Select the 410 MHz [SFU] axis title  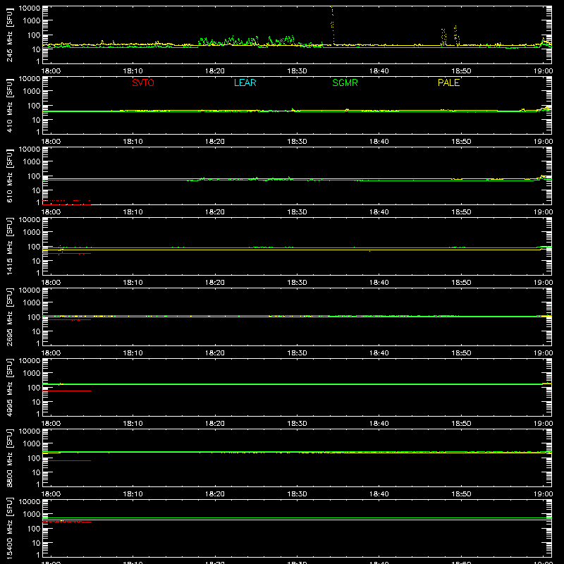[9, 106]
